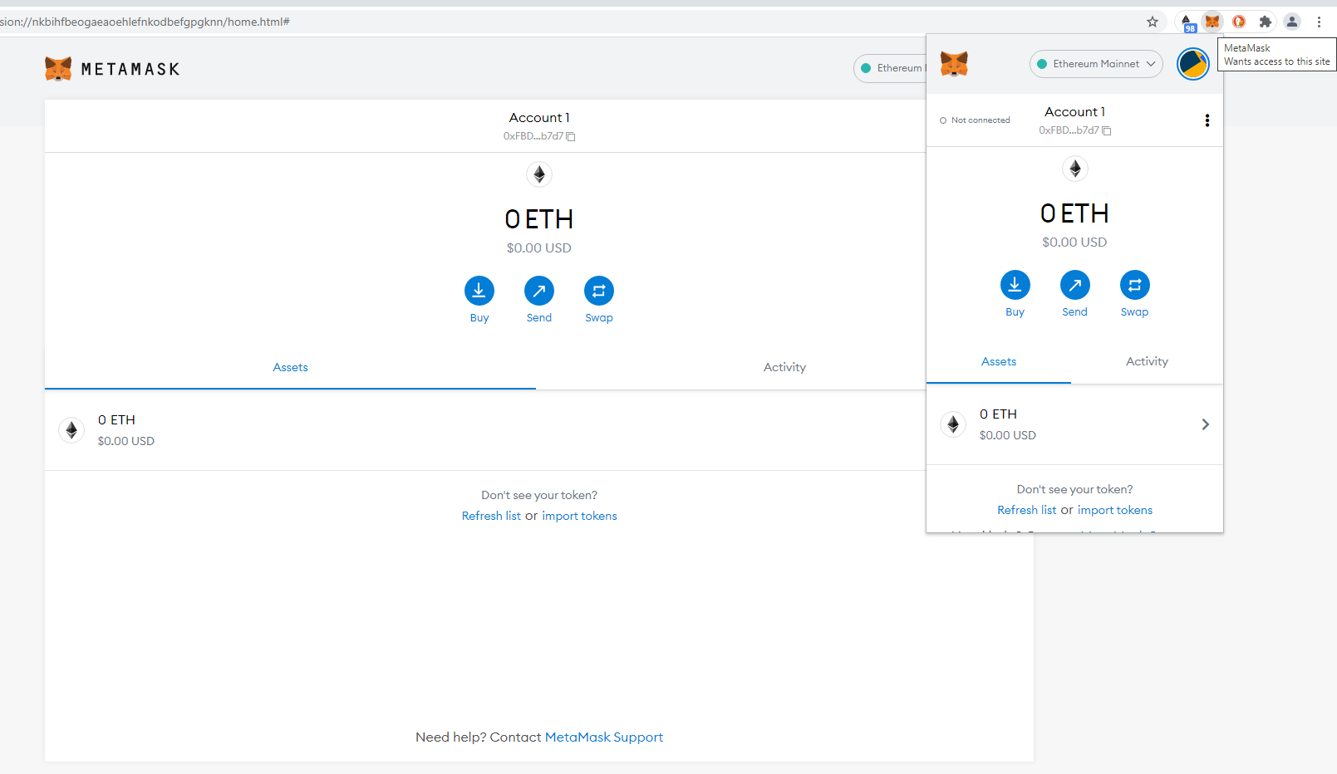This screenshot has width=1337, height=774.
Task: Click the browser address bar URL
Action: click(x=145, y=22)
